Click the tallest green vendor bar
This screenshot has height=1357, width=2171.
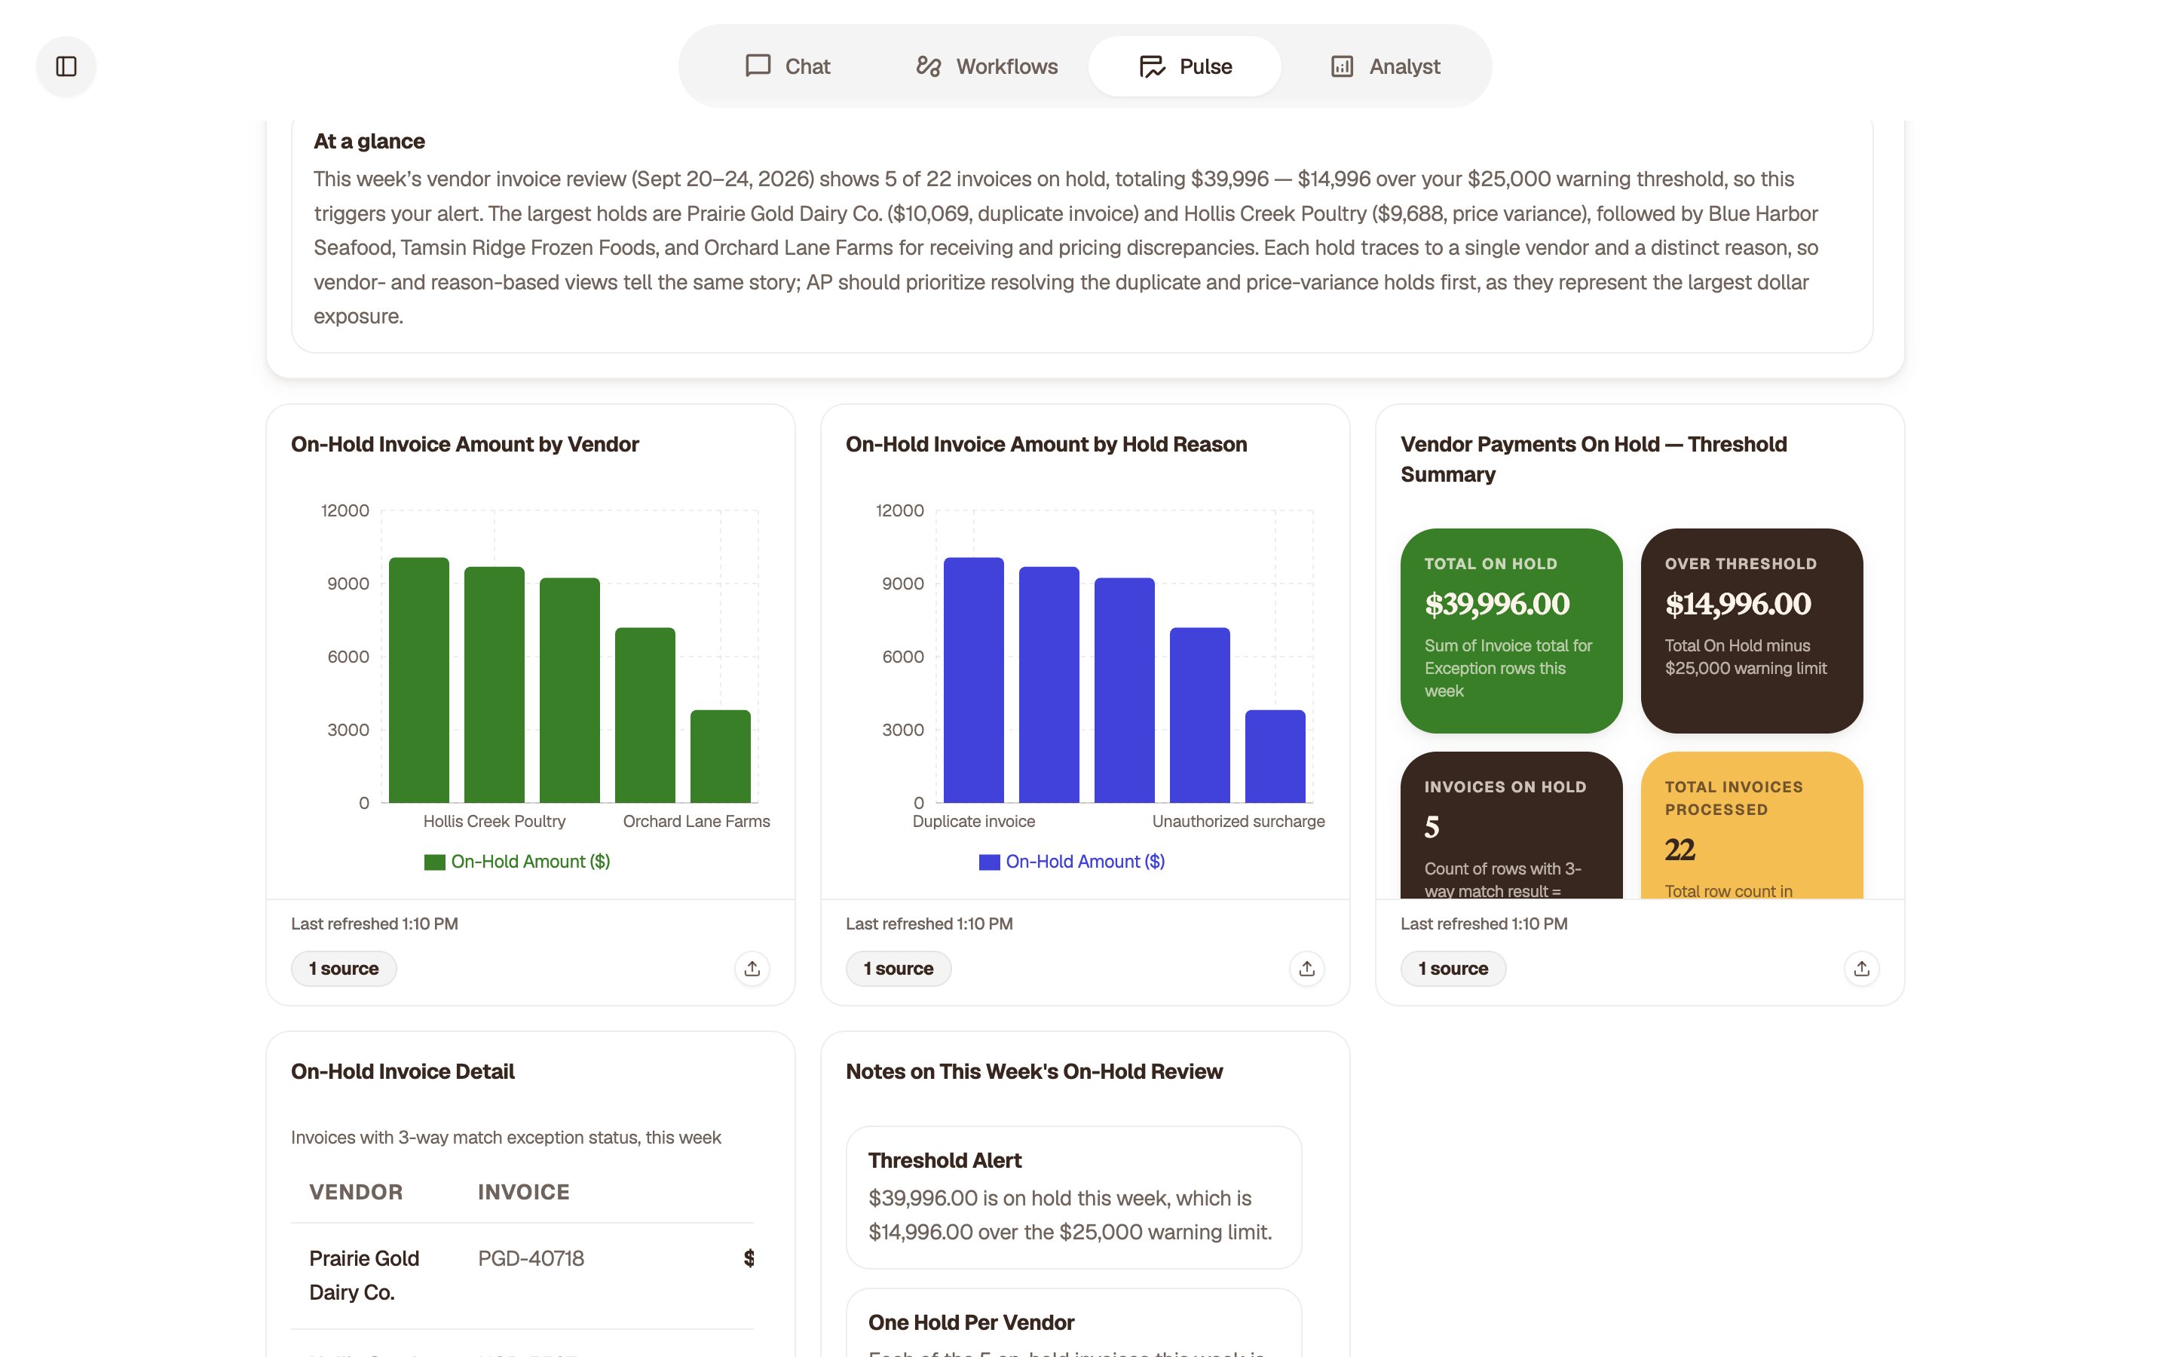click(x=419, y=680)
